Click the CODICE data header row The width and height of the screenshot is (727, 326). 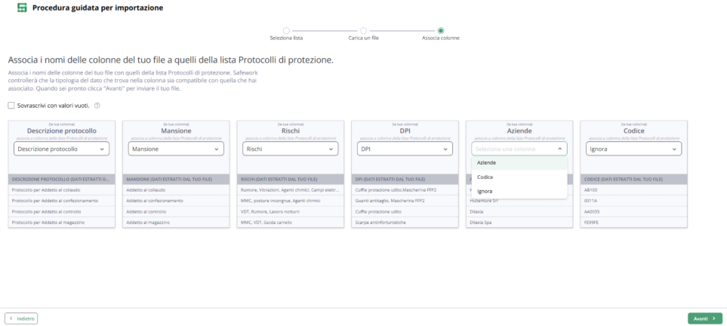pos(634,179)
